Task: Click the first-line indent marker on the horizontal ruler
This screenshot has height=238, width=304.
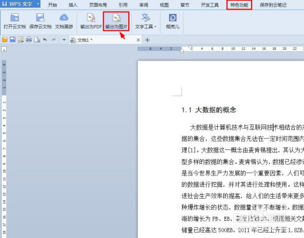Action: [x=190, y=47]
